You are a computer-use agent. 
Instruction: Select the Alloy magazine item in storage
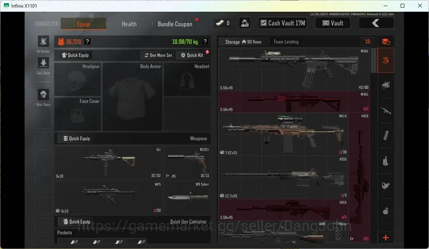click(x=338, y=232)
